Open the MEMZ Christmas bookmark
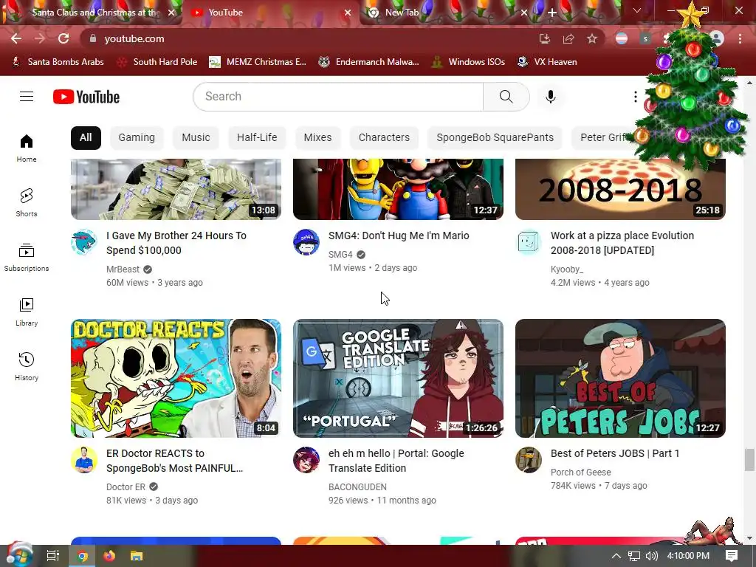 click(x=258, y=62)
